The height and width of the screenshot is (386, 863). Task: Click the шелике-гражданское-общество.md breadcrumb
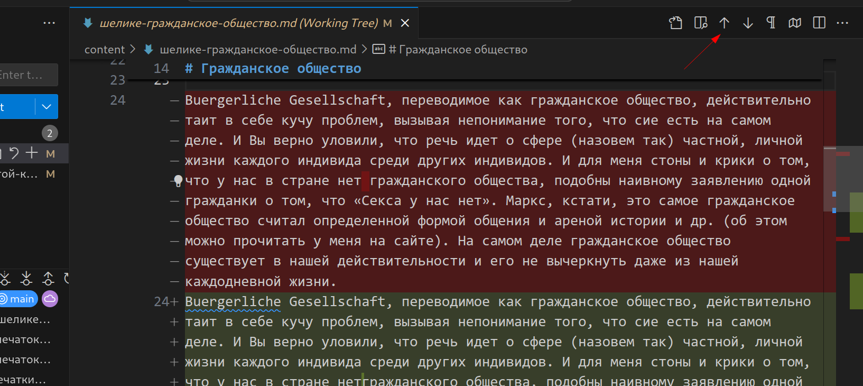point(258,49)
